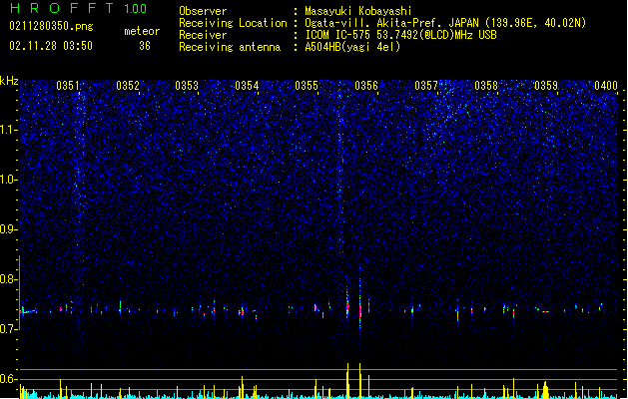Click the 0351 time marker
Viewport: 628px width, 399px height.
[x=68, y=86]
